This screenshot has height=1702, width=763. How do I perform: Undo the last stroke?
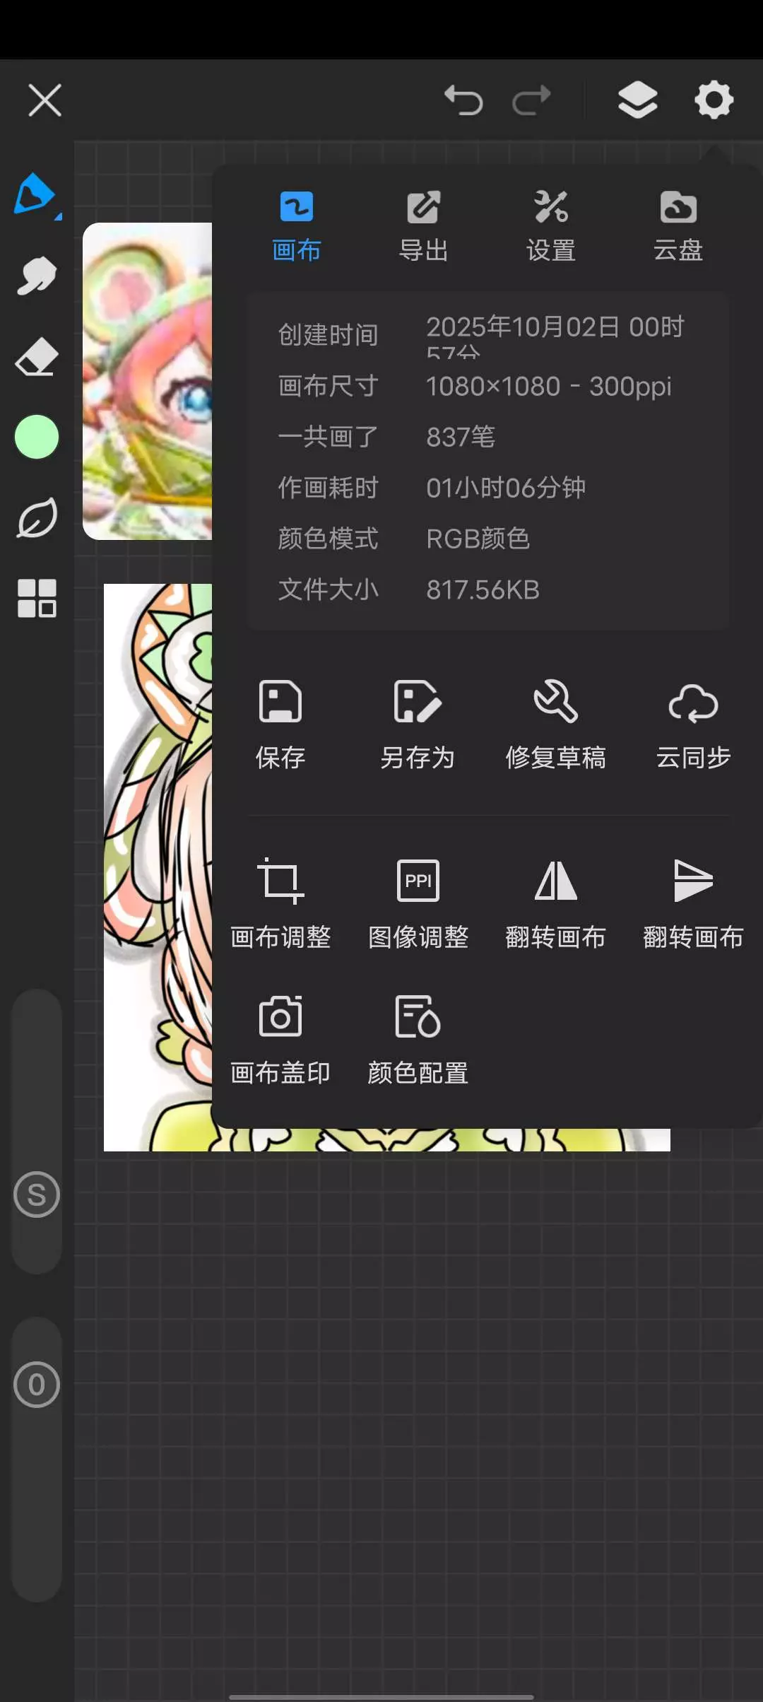pyautogui.click(x=463, y=100)
